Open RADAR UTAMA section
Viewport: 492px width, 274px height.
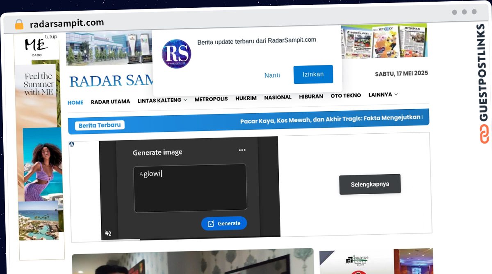[110, 101]
